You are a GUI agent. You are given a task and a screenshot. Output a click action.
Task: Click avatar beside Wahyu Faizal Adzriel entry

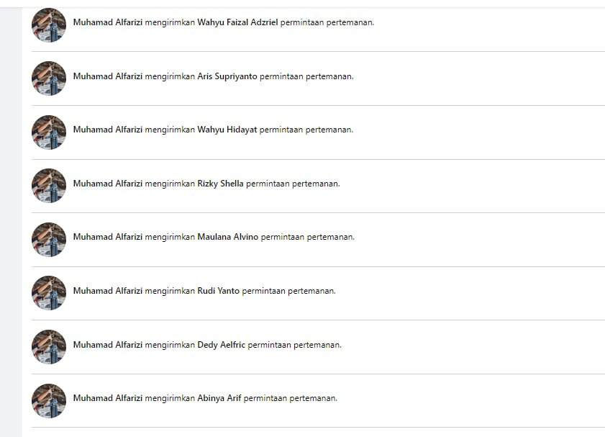pyautogui.click(x=49, y=25)
